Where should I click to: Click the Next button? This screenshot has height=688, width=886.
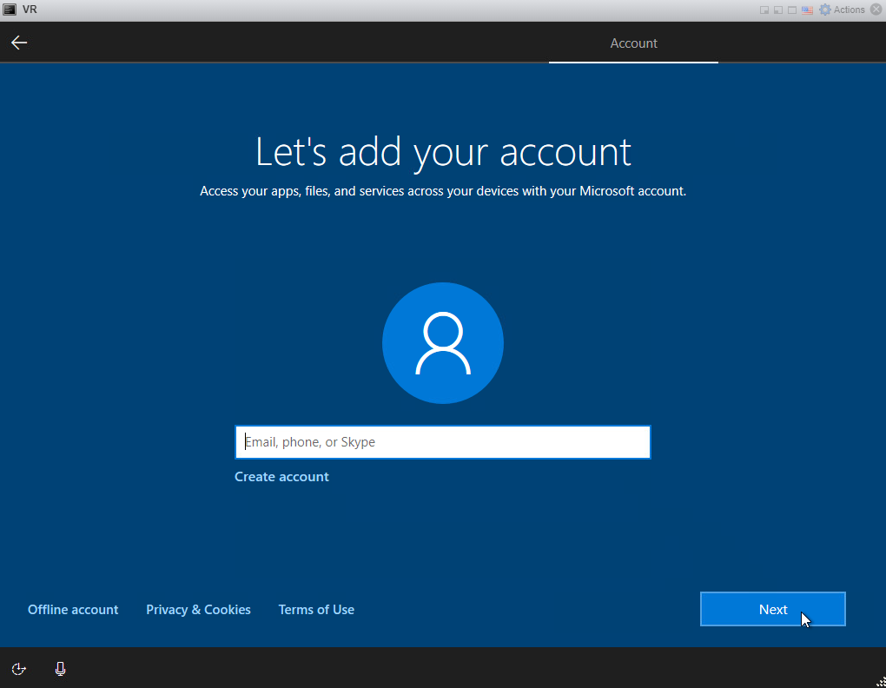click(x=773, y=609)
